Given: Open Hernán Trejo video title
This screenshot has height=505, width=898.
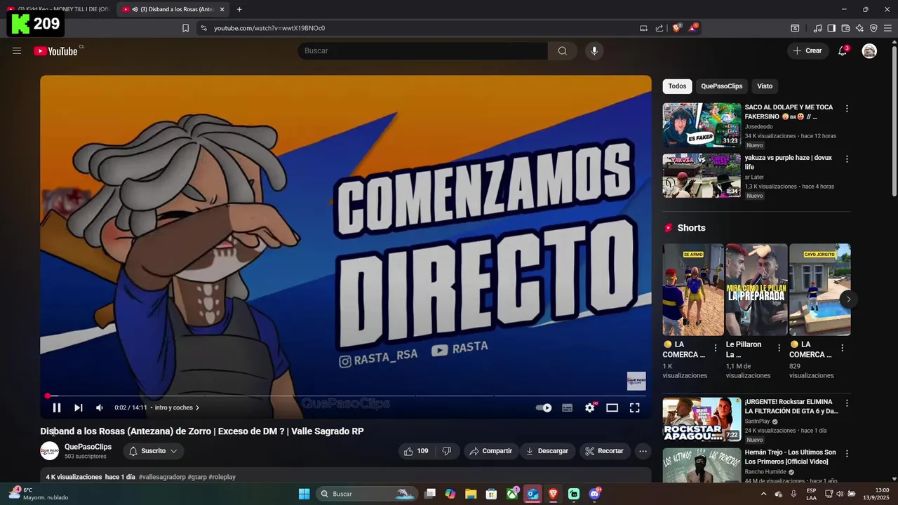Looking at the screenshot, I should [790, 457].
